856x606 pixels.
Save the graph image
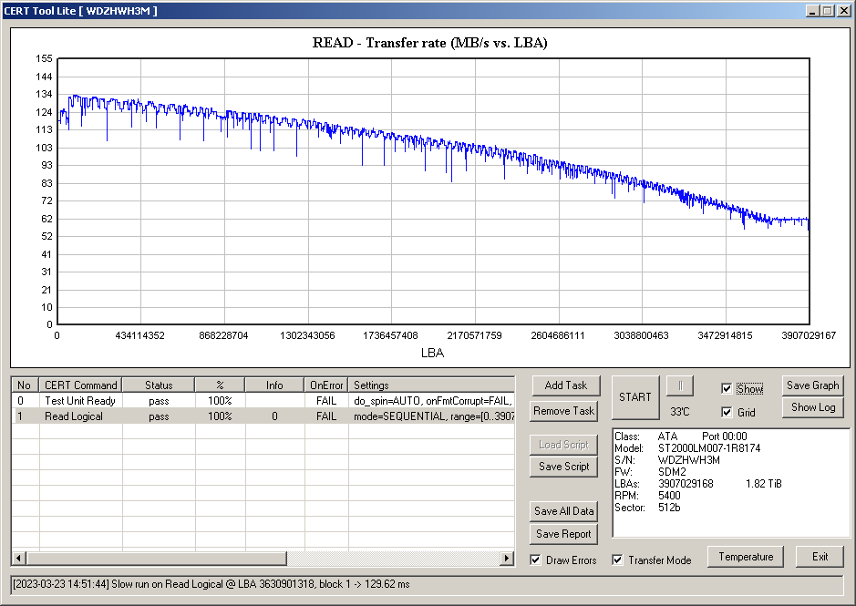[812, 385]
